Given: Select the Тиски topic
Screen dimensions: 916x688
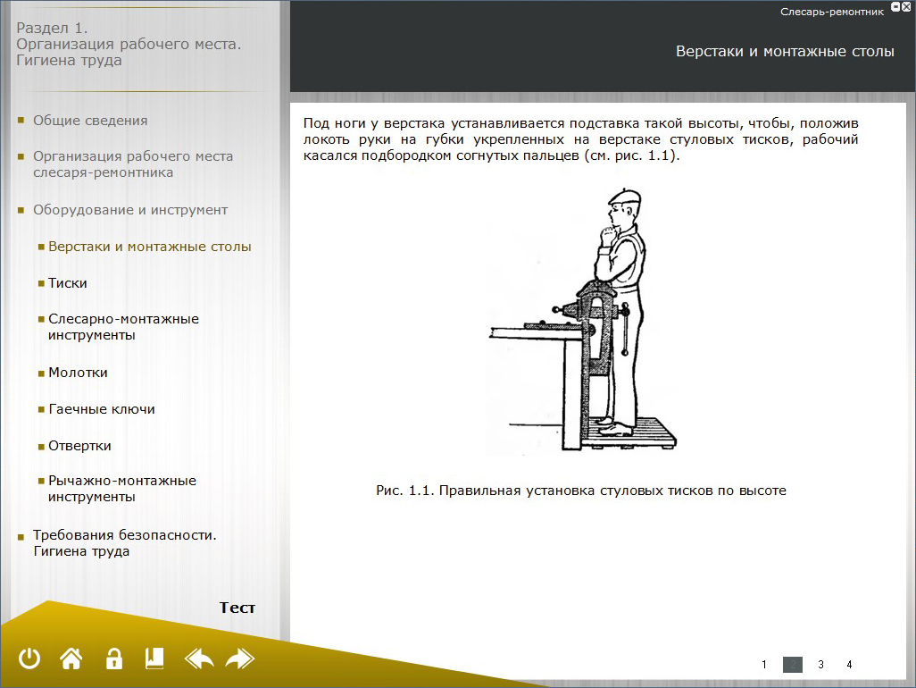Looking at the screenshot, I should tap(68, 283).
